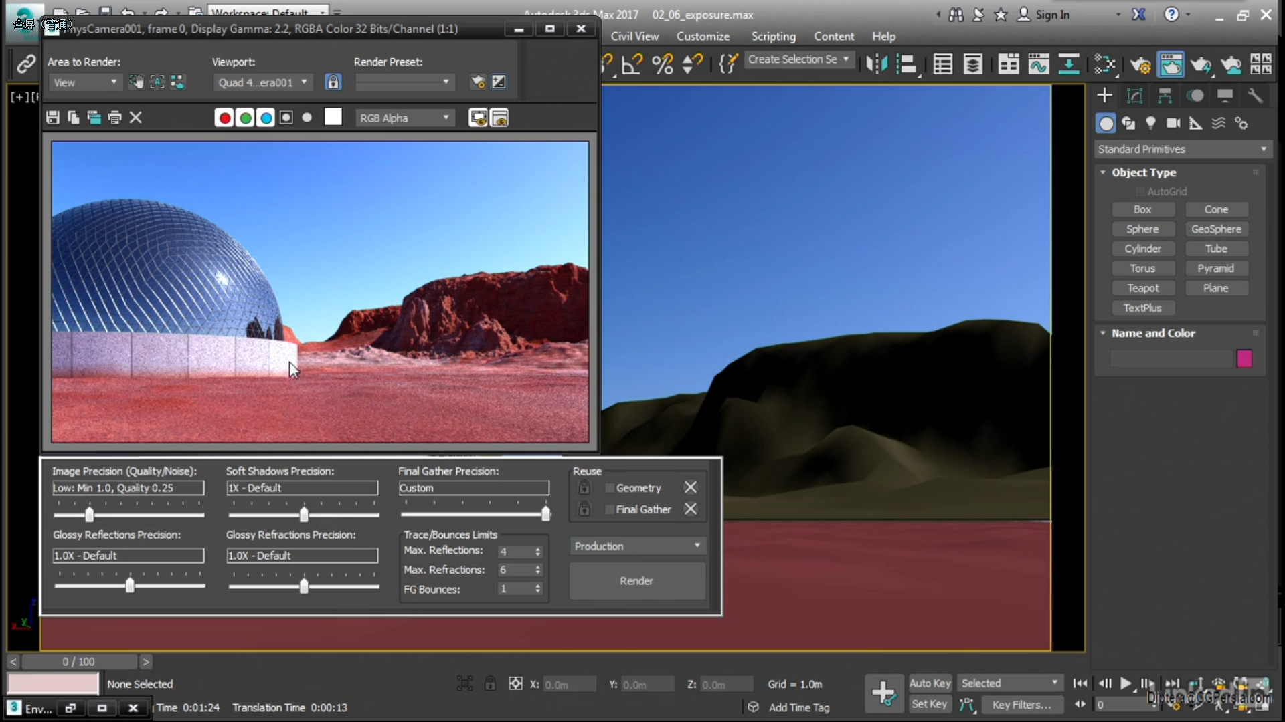This screenshot has height=722, width=1285.
Task: Open the Create Selection Set dropdown
Action: (799, 59)
